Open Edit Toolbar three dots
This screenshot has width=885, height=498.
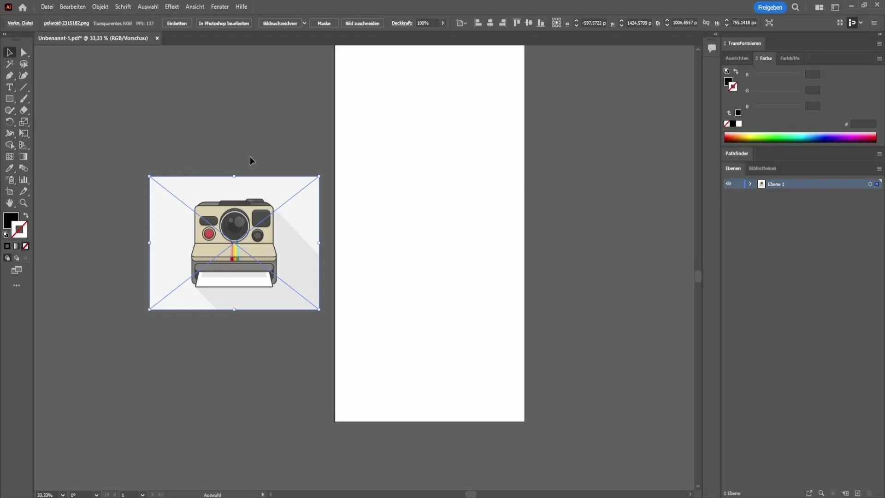pos(17,285)
